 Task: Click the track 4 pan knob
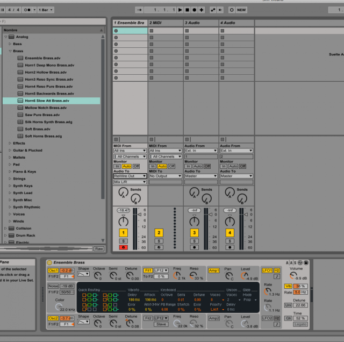point(230,222)
